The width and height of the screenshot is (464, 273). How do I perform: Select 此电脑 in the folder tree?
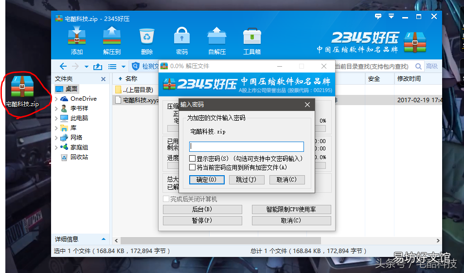click(74, 118)
